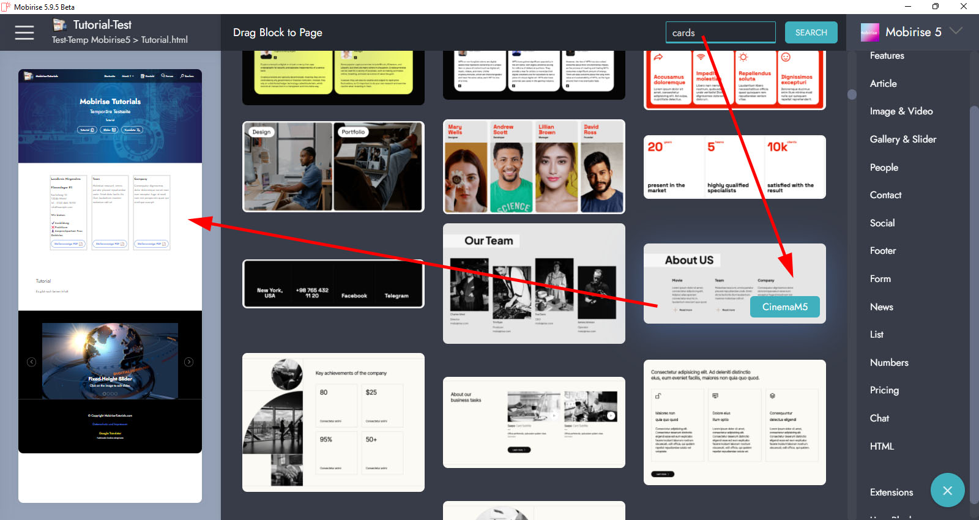
Task: Select the Form category
Action: [x=880, y=278]
